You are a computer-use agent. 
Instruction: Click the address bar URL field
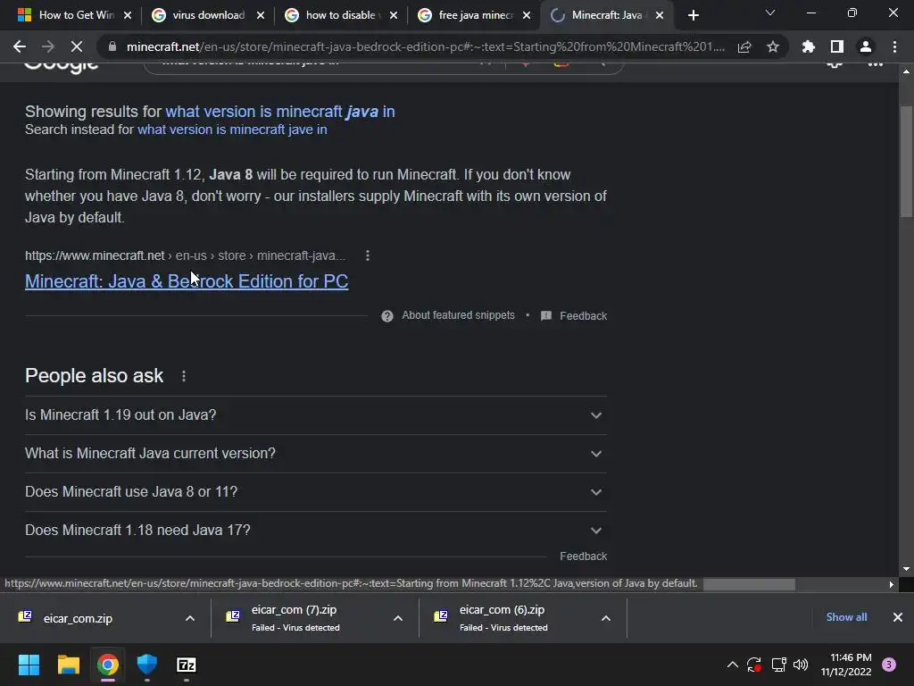tap(426, 46)
